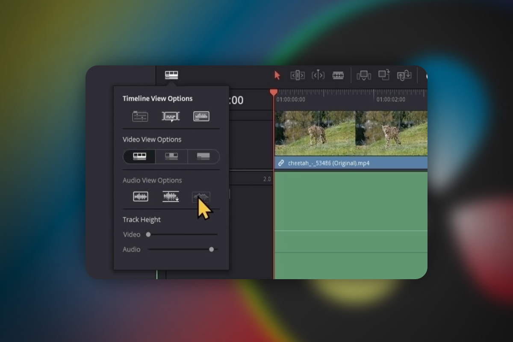The image size is (513, 342).
Task: Select the Blade Edit Mode tool
Action: (338, 75)
